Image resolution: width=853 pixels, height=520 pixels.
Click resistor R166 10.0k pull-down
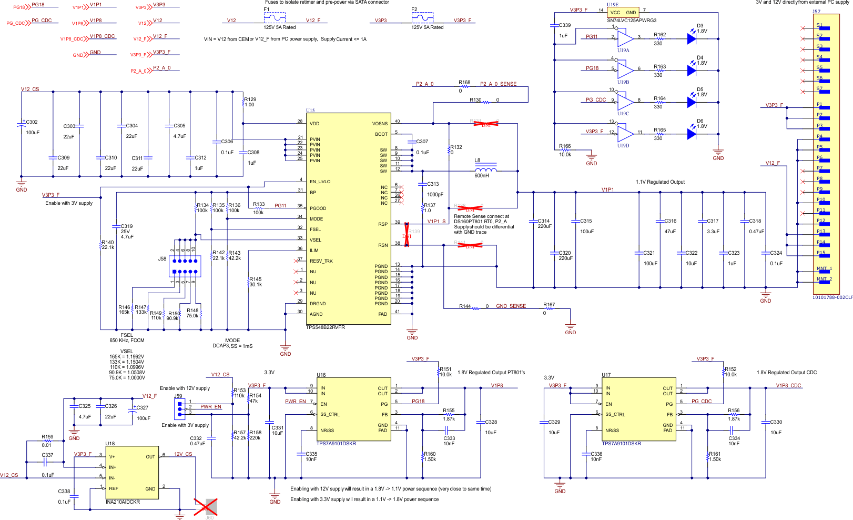565,150
